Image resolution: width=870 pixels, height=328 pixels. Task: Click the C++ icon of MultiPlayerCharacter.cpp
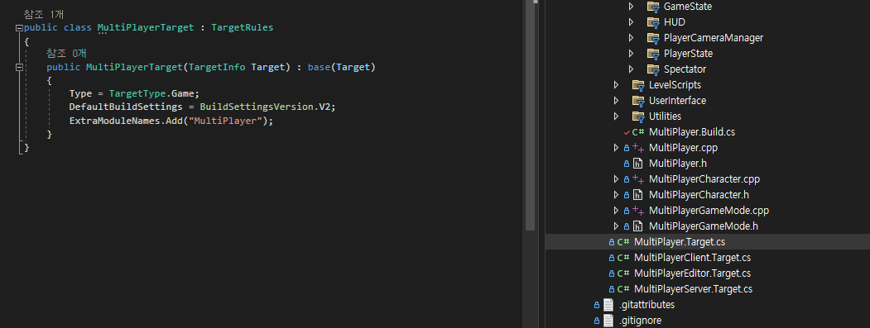(638, 179)
